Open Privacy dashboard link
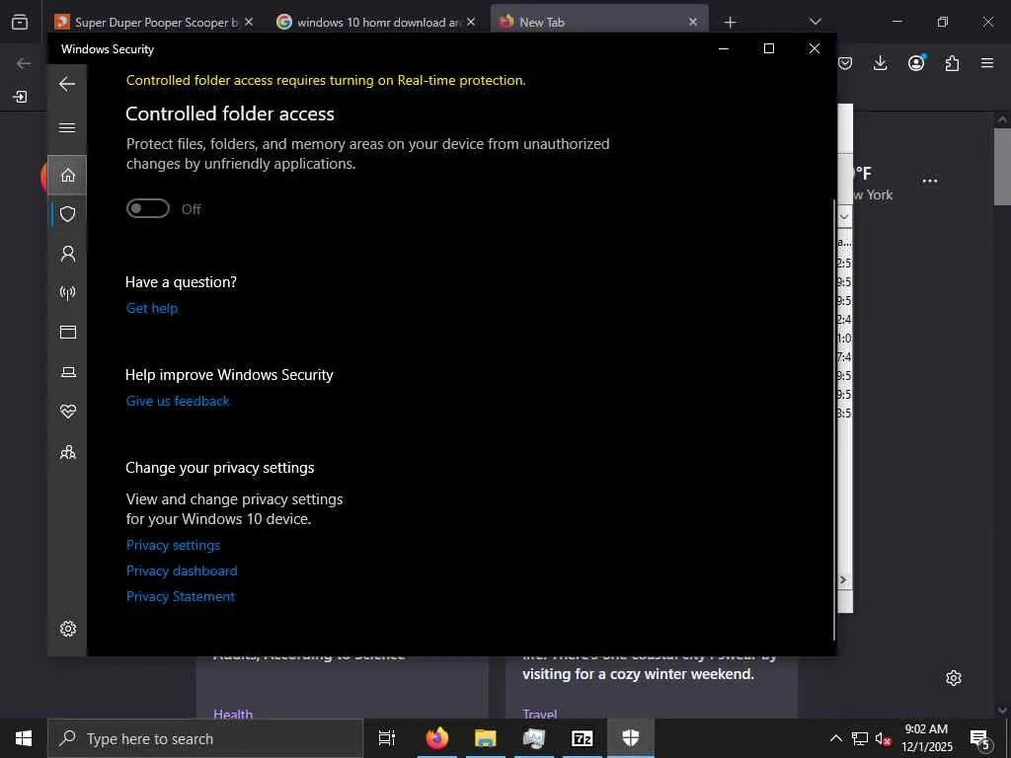1011x758 pixels. click(x=182, y=571)
